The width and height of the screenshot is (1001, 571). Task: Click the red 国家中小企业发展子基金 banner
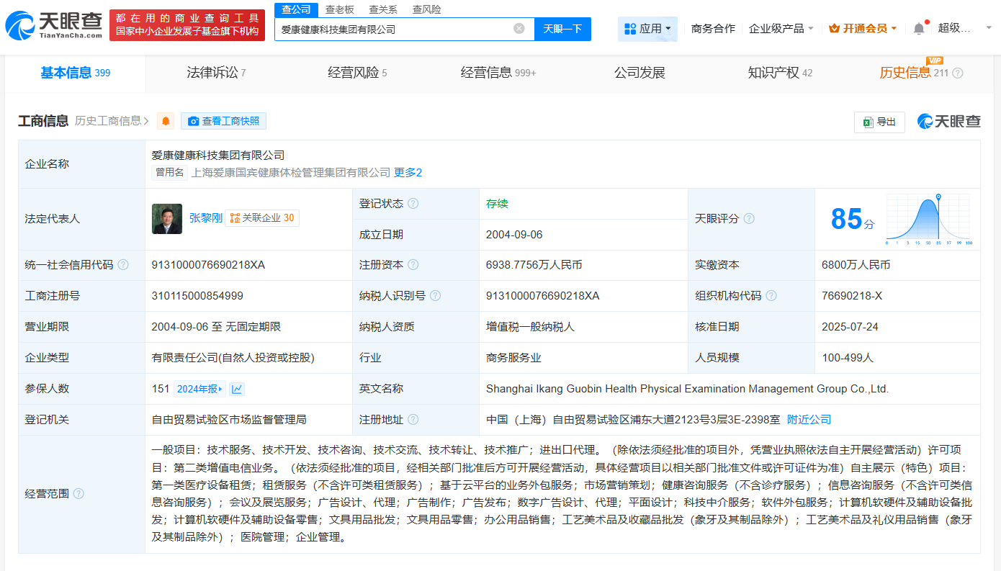point(187,25)
